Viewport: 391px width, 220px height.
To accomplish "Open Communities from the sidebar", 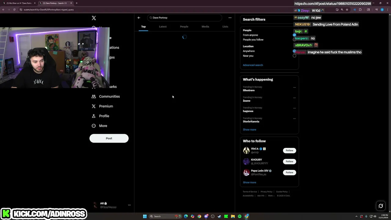I will click(106, 96).
